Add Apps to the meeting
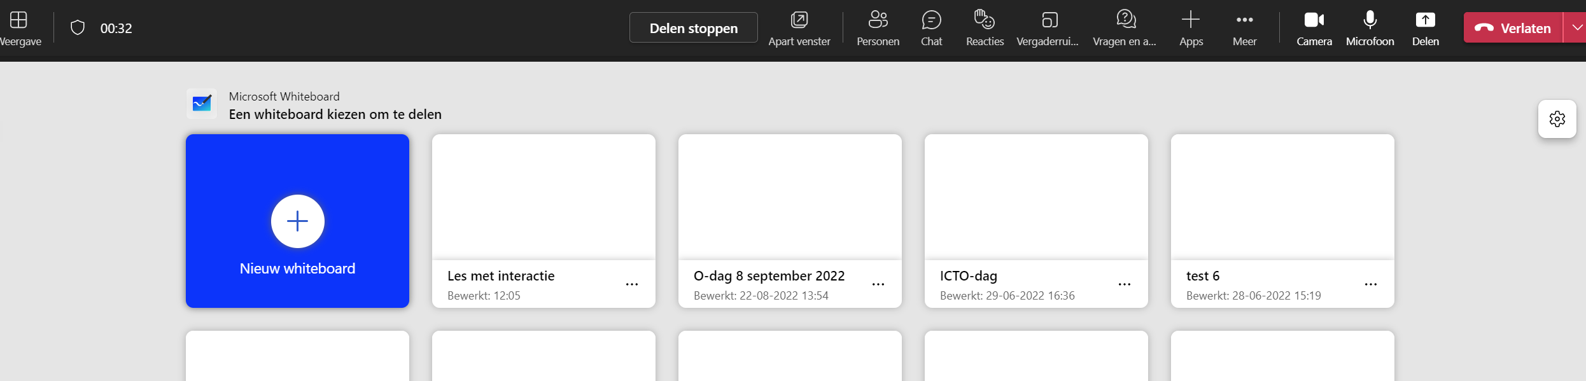1586x381 pixels. (x=1191, y=28)
